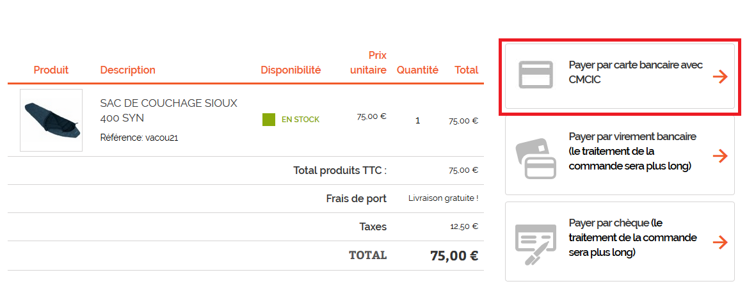Viewport: 747px width, 293px height.
Task: Click the bold 75,00 € grand total
Action: point(454,256)
